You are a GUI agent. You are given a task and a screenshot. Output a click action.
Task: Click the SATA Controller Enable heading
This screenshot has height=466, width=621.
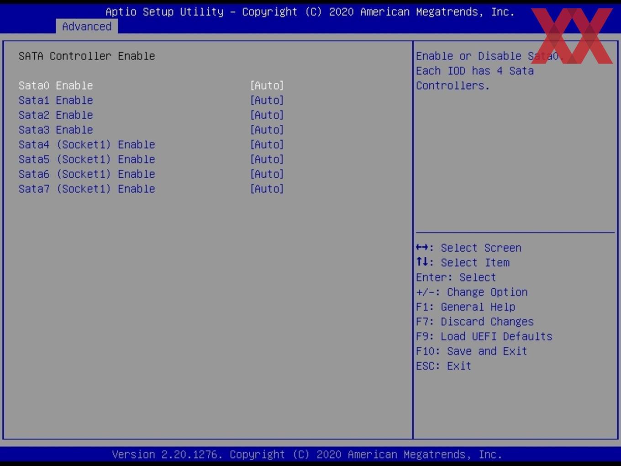[87, 56]
